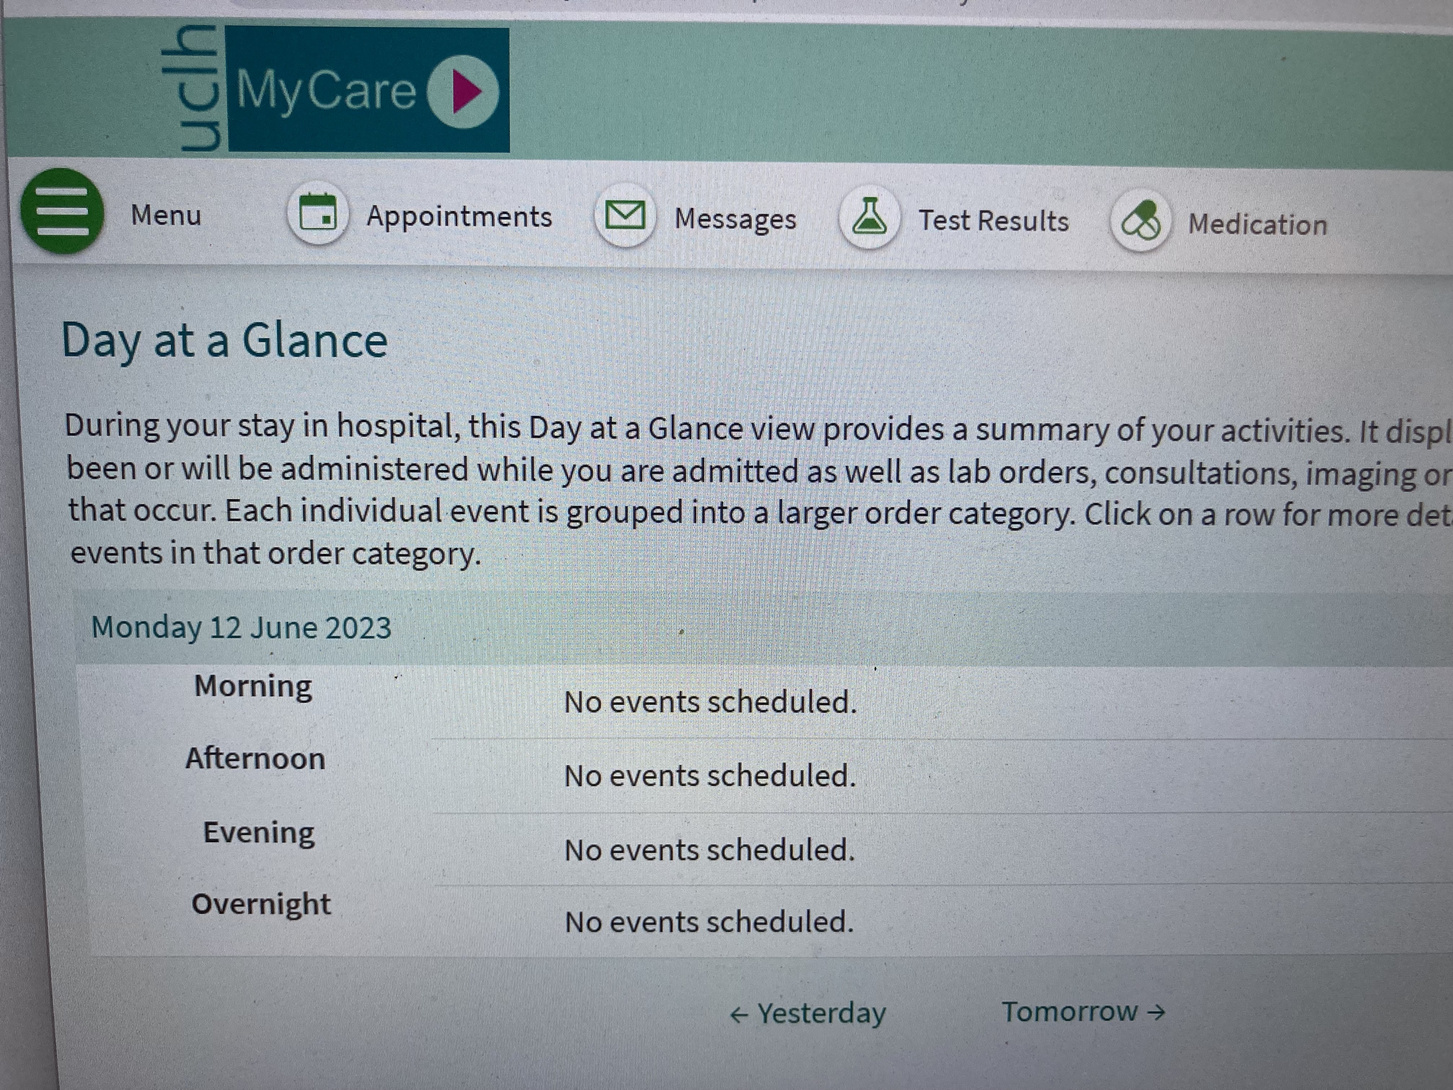This screenshot has height=1090, width=1453.
Task: Open the green hamburger Menu icon
Action: pyautogui.click(x=62, y=212)
